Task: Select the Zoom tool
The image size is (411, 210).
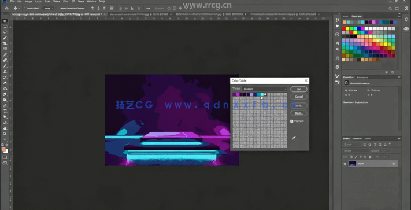Action: (5, 134)
